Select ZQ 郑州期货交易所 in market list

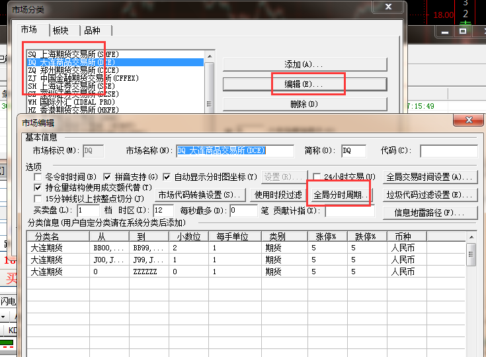coord(115,70)
